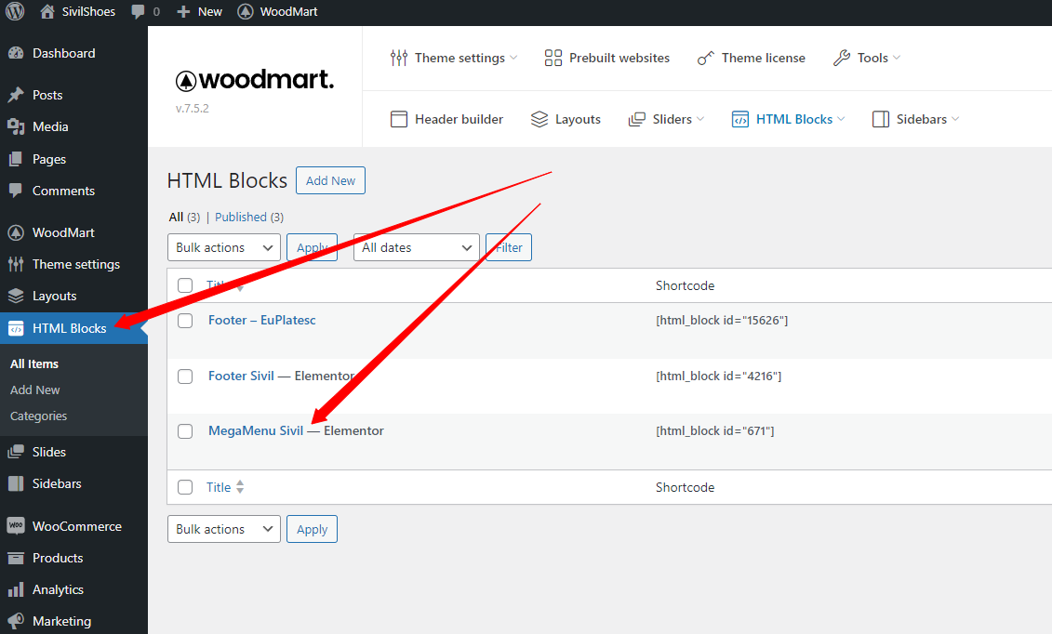Click the Header builder window icon
Screen dimensions: 1052x634
coord(398,119)
